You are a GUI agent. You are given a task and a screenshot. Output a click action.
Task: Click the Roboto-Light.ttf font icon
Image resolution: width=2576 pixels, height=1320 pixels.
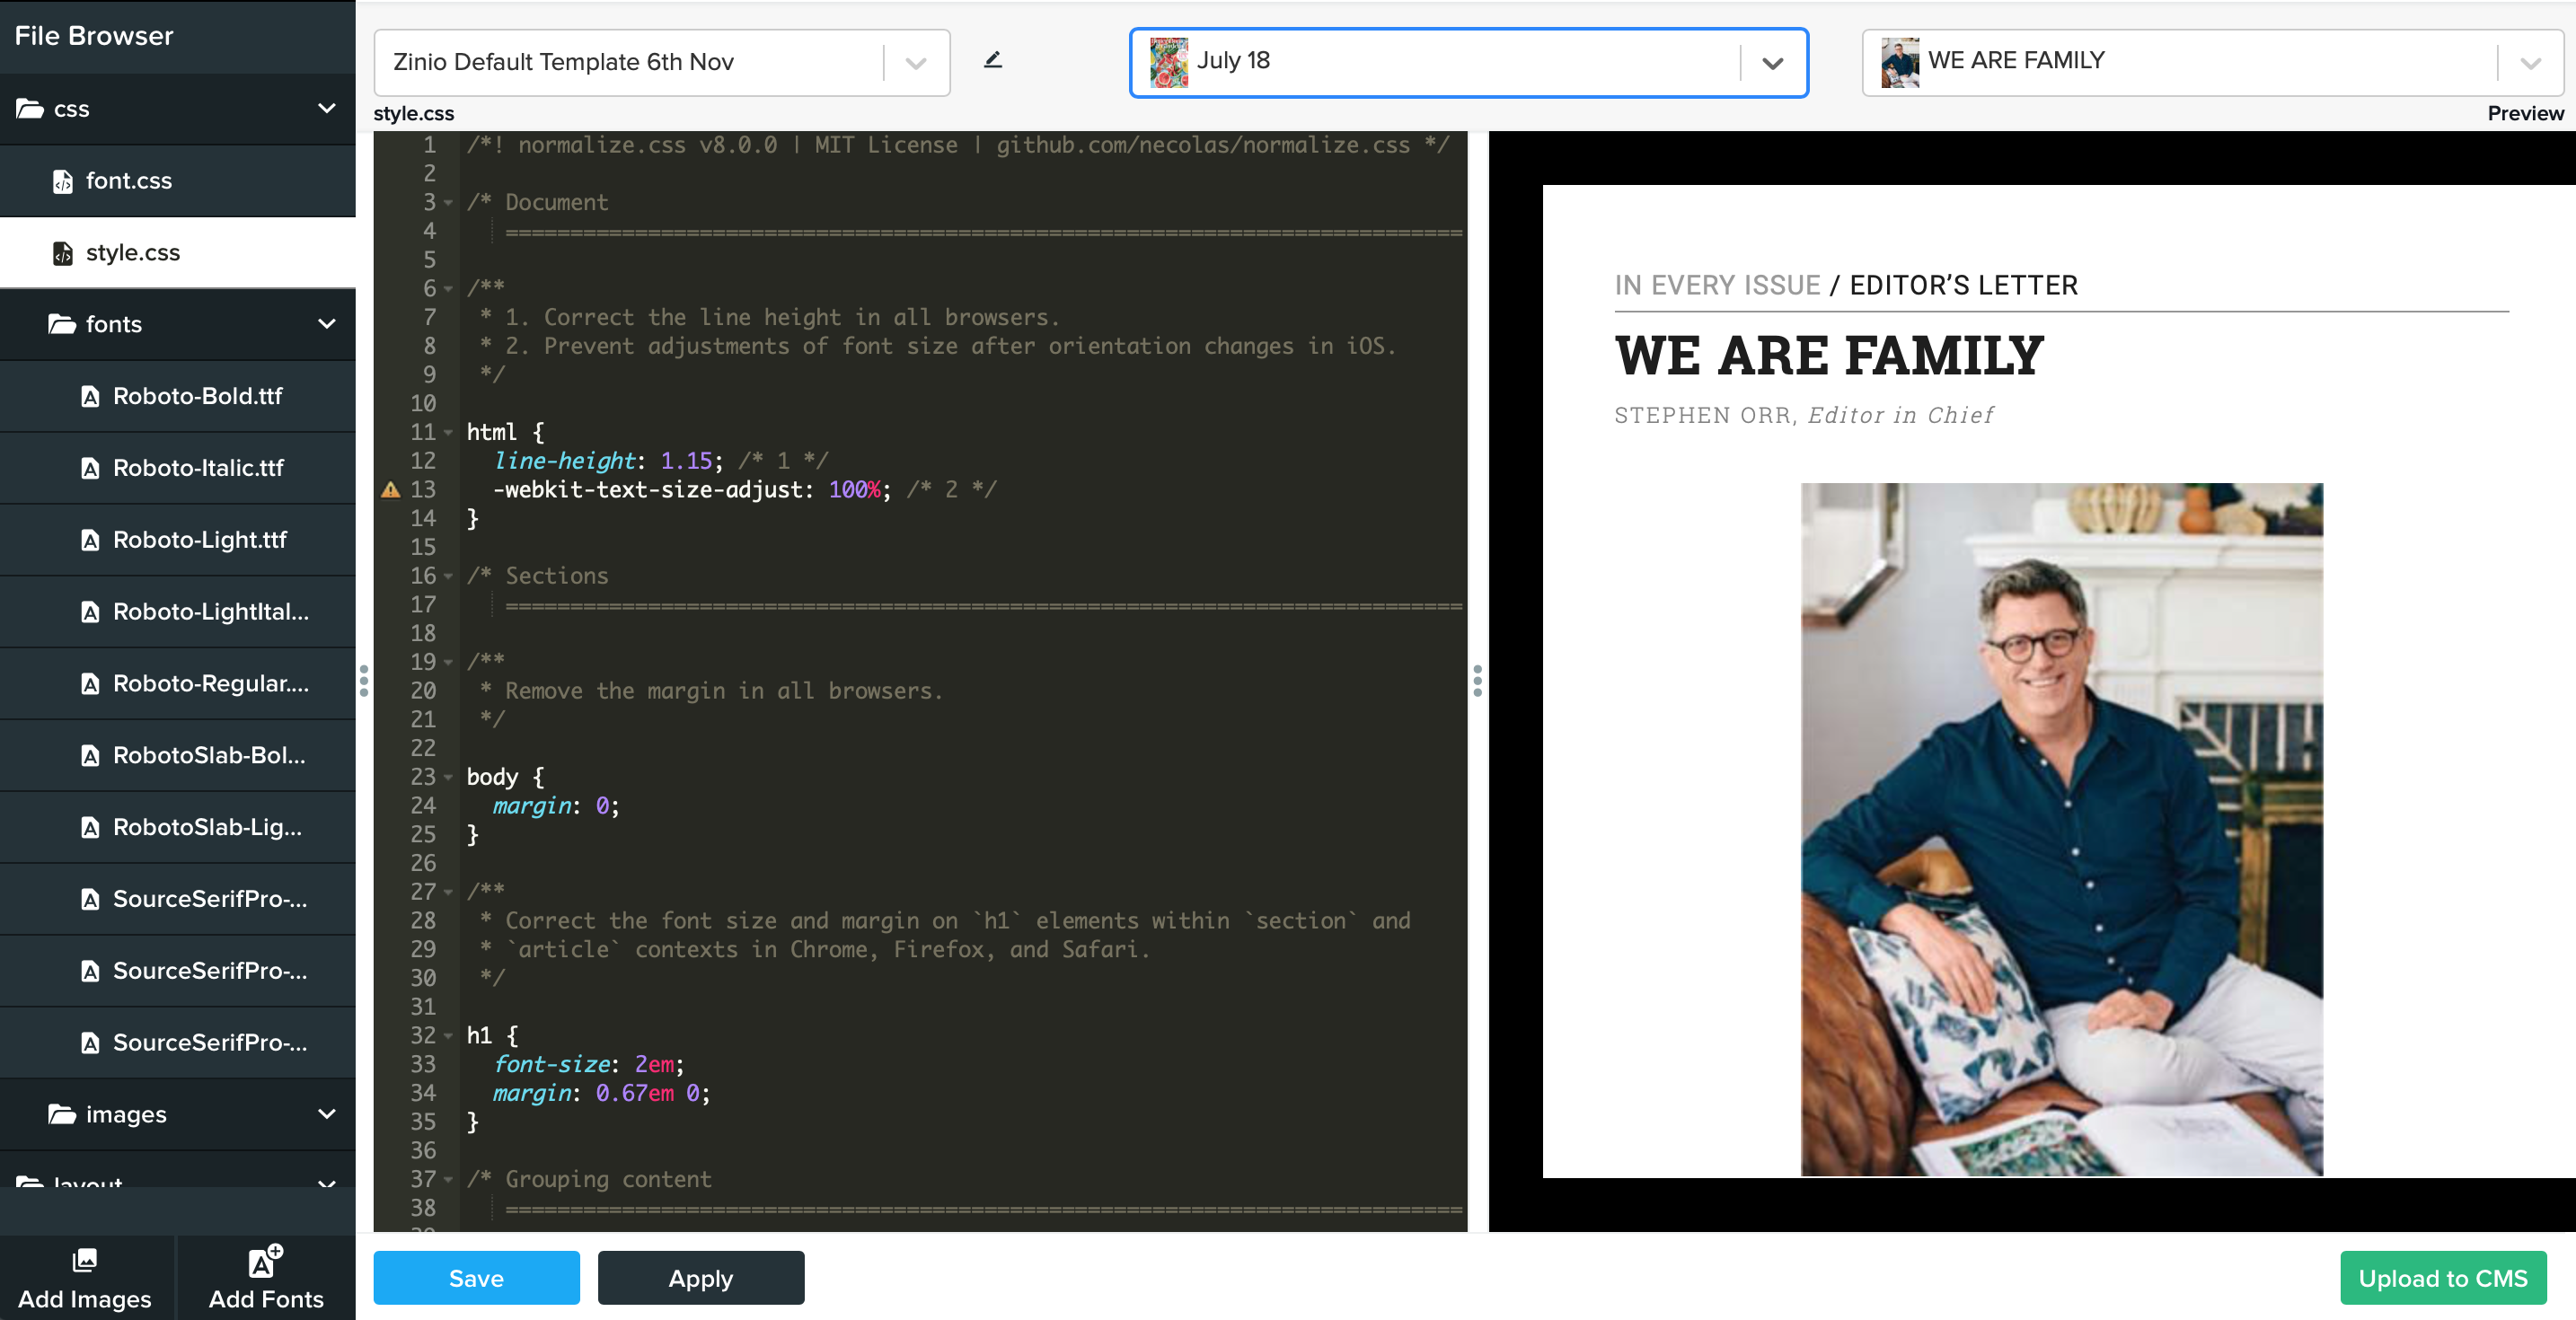click(x=90, y=540)
